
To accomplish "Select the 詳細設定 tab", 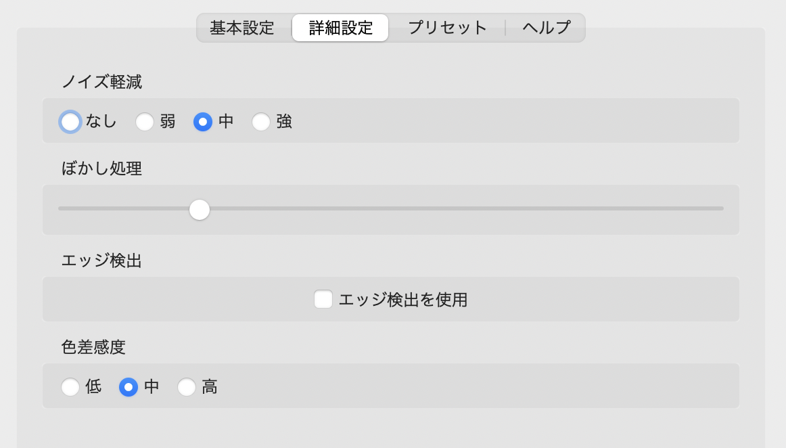I will coord(340,28).
